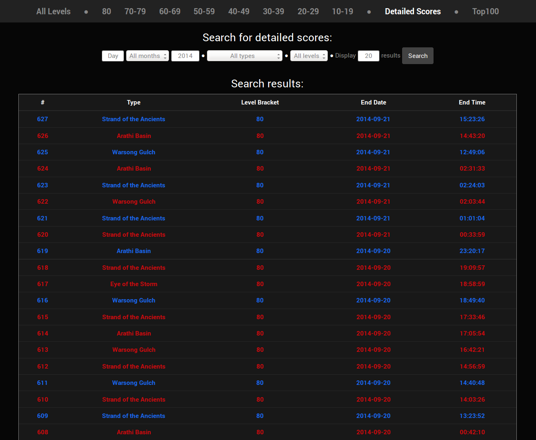Click end time 23:20:17

pyautogui.click(x=472, y=251)
